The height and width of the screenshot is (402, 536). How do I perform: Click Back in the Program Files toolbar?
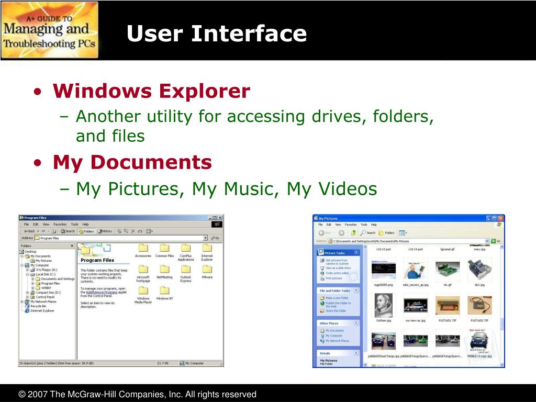(x=29, y=231)
